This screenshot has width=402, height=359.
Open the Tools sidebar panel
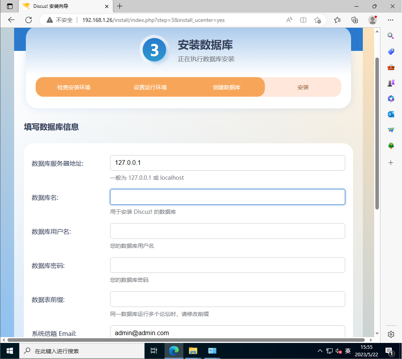coord(391,67)
